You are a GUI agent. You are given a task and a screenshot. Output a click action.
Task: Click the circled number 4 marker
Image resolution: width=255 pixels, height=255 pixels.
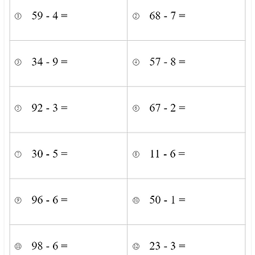coord(136,62)
